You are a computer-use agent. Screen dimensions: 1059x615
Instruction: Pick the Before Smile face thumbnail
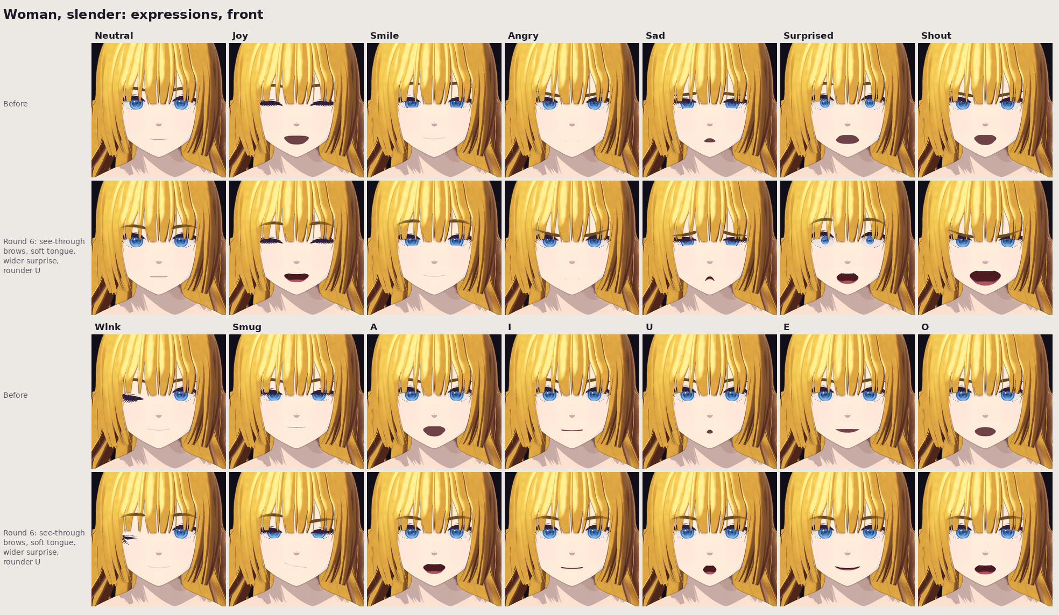pos(434,110)
